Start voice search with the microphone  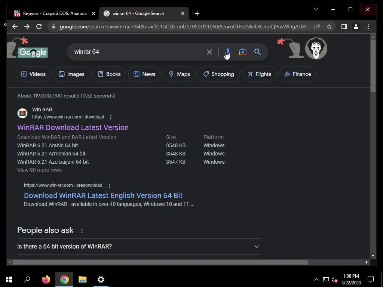point(228,52)
